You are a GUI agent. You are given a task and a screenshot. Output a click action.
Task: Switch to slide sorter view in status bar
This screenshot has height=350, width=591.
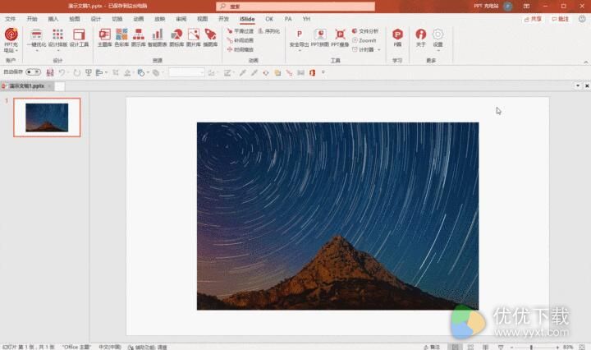[470, 347]
